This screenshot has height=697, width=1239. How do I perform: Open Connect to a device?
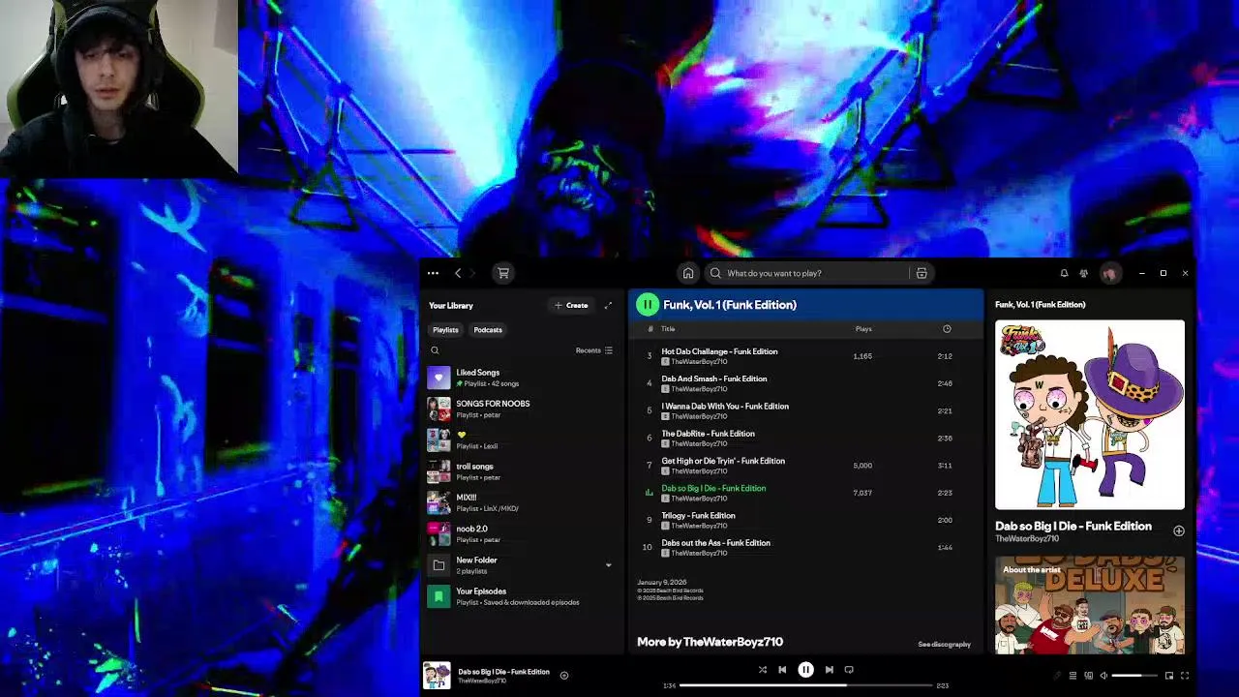(1089, 676)
